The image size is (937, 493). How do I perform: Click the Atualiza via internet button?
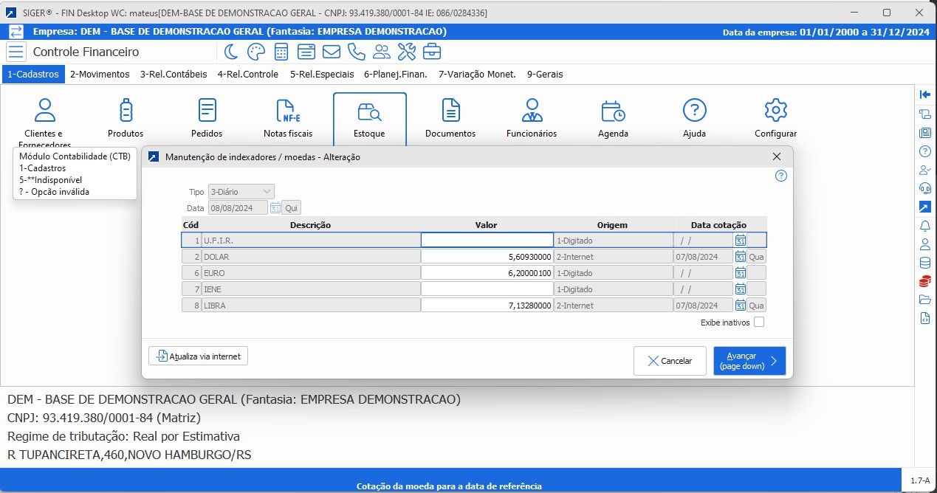[x=199, y=356]
